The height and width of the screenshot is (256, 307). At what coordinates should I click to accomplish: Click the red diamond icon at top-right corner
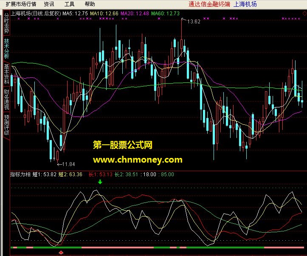(x=304, y=13)
